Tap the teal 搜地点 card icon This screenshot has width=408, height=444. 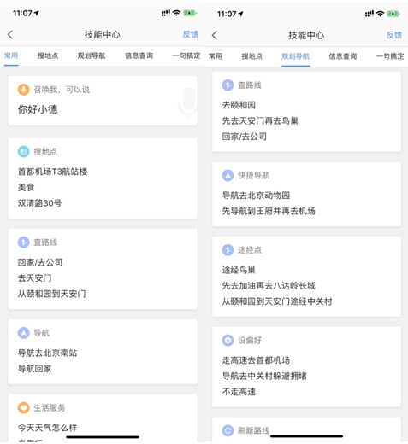click(x=23, y=152)
